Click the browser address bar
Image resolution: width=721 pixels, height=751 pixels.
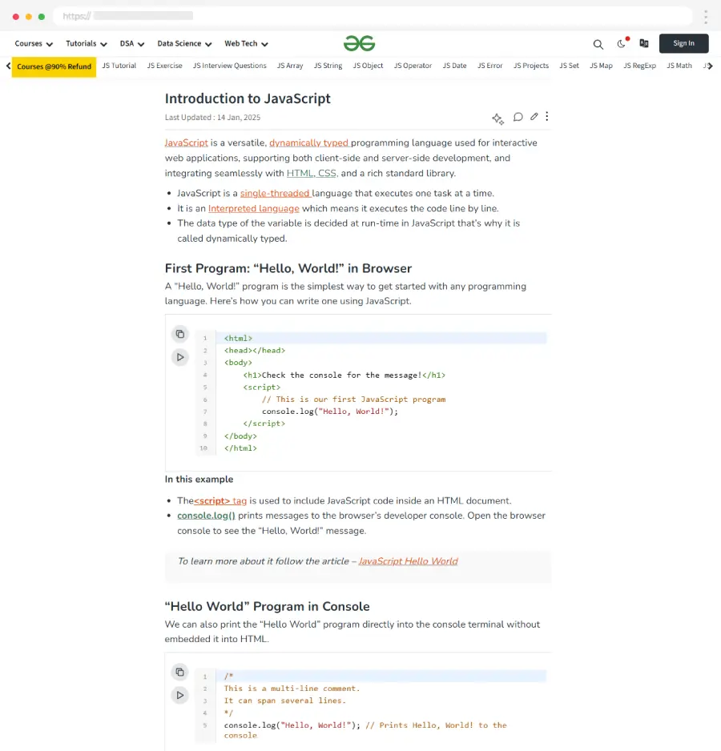373,16
